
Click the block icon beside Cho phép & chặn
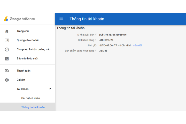point(7,50)
